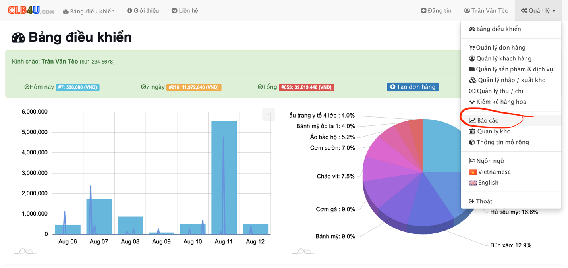Open the bar chart options menu

click(x=269, y=114)
